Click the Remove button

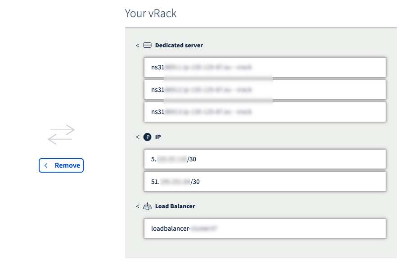[x=61, y=165]
